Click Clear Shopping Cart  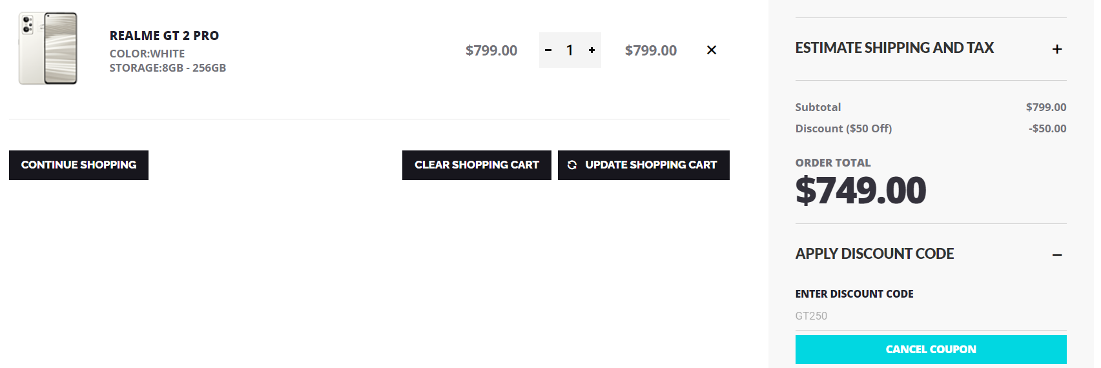click(x=477, y=165)
